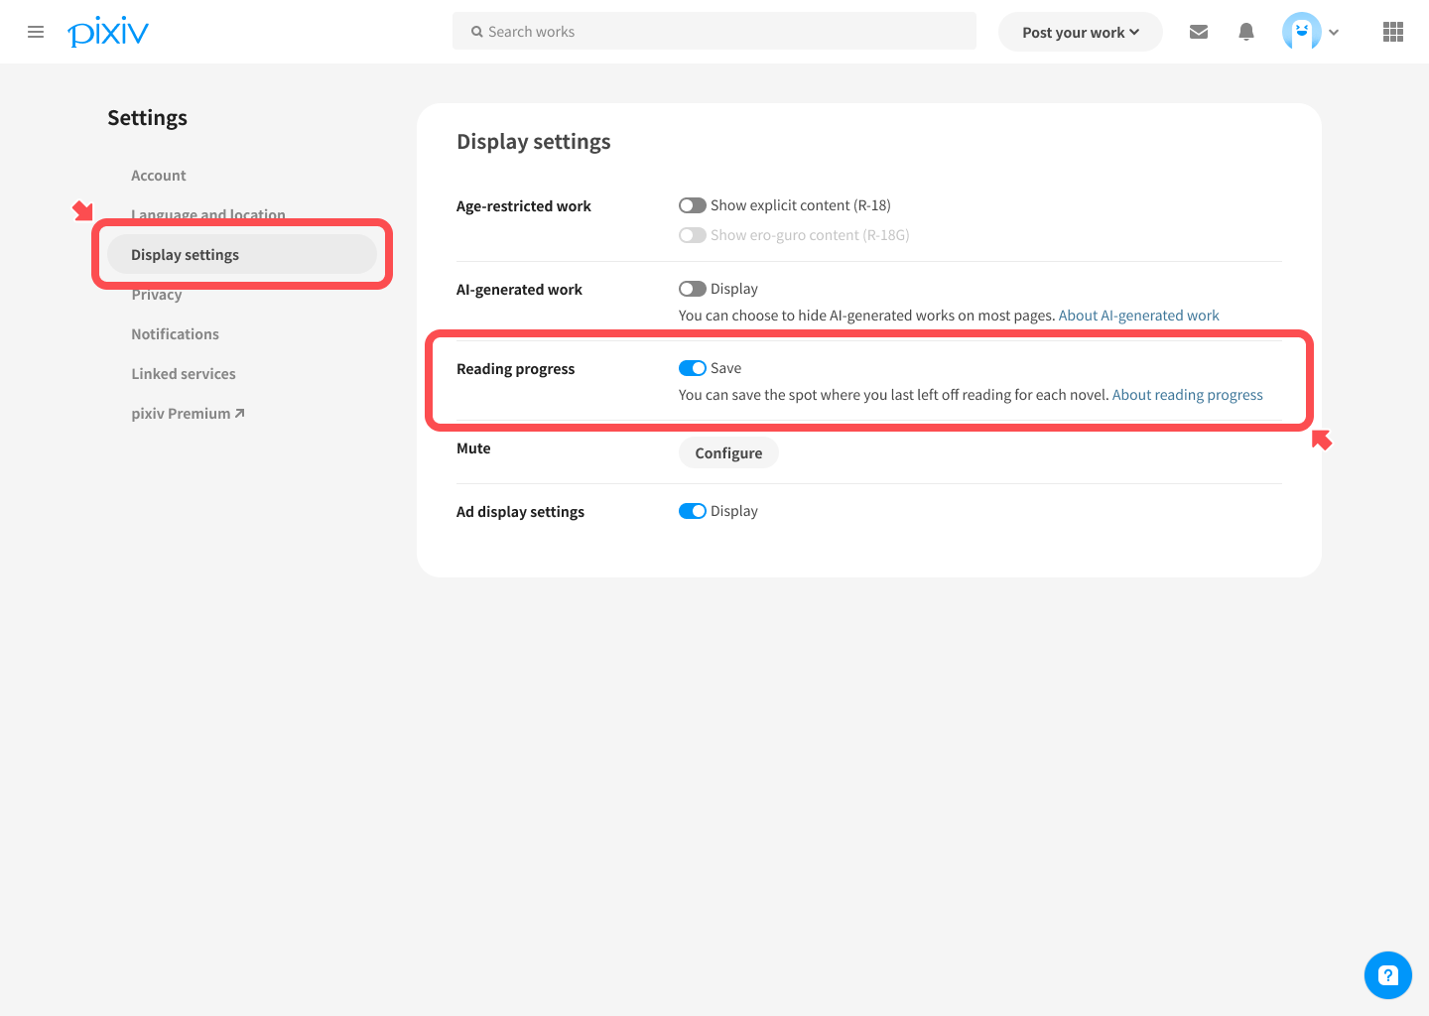Enable Display for AI-generated work
This screenshot has height=1016, width=1429.
692,288
